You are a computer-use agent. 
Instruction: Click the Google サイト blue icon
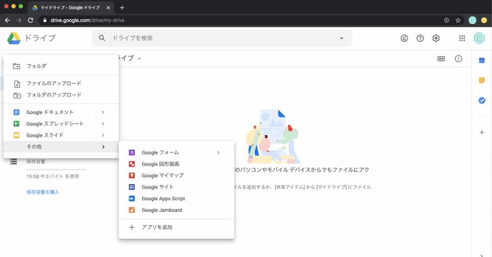pyautogui.click(x=132, y=187)
